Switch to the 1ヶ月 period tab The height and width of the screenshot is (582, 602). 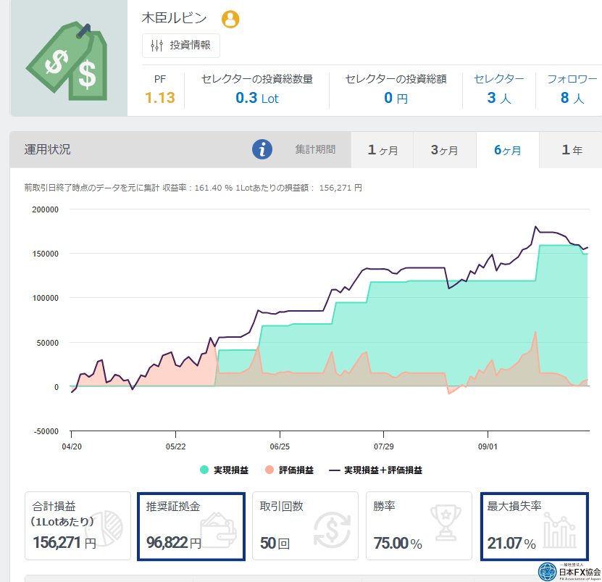[382, 150]
